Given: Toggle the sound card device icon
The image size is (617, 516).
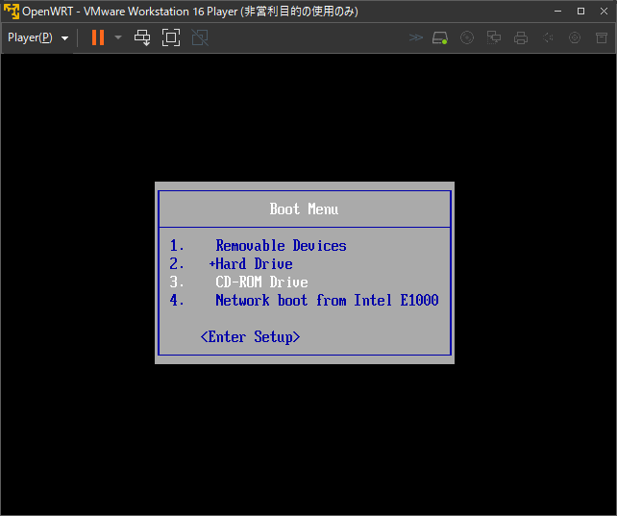Looking at the screenshot, I should [548, 37].
